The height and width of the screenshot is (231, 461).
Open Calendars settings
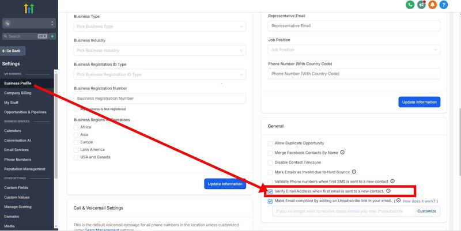pyautogui.click(x=13, y=131)
